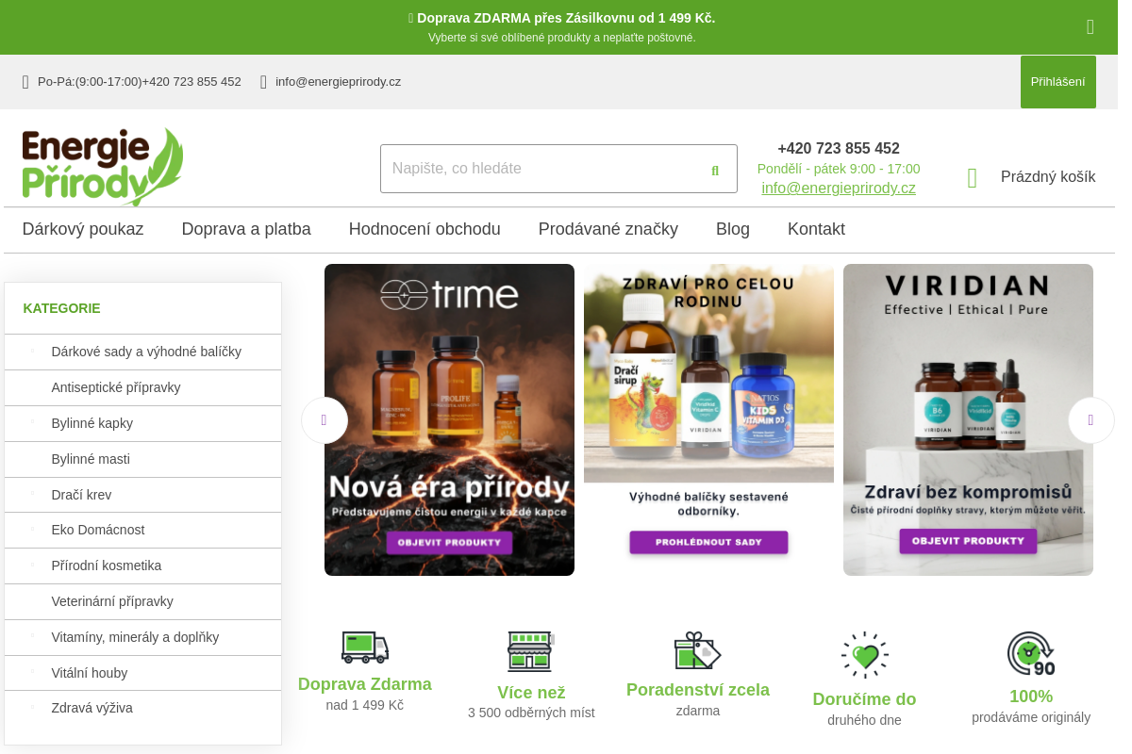Click the search magnifier icon
1132x754 pixels.
[714, 170]
